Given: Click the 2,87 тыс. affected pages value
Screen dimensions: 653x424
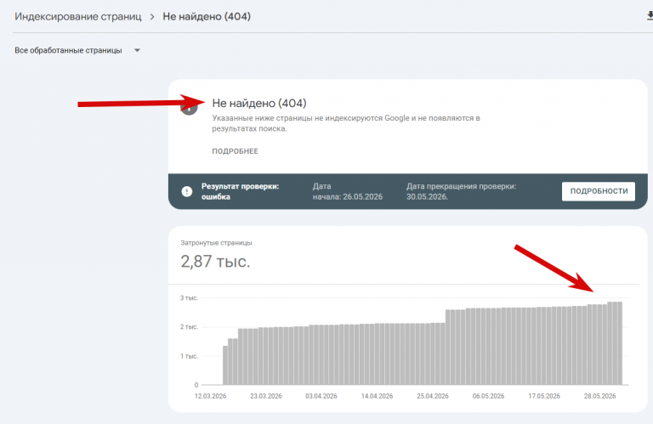Looking at the screenshot, I should pyautogui.click(x=215, y=262).
